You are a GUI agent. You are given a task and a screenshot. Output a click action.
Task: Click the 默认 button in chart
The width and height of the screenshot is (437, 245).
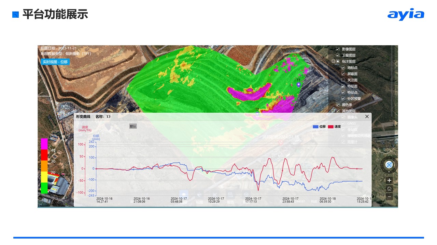[133, 126]
